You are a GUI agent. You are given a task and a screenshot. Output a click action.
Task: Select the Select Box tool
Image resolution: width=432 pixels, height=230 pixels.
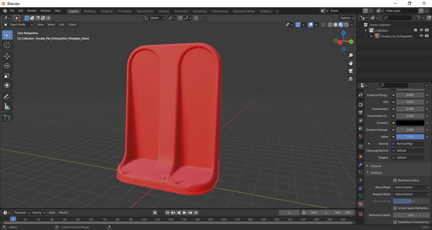tap(7, 35)
